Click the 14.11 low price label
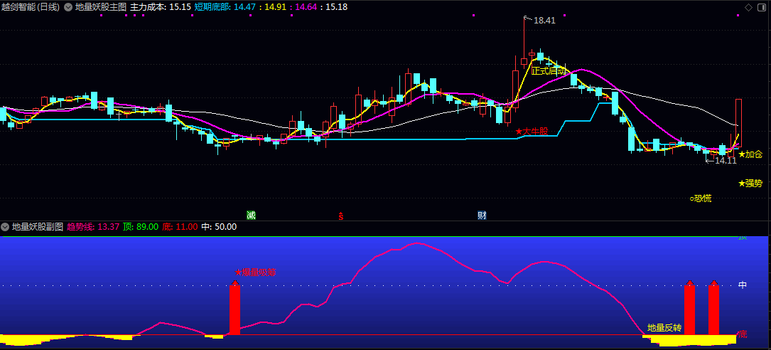This screenshot has width=771, height=350. click(x=726, y=161)
